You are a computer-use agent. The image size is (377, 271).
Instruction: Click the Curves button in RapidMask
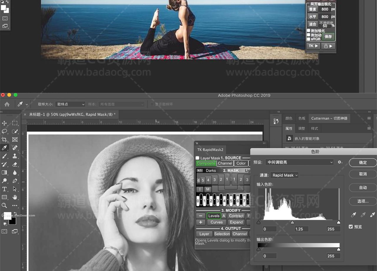tap(216, 222)
